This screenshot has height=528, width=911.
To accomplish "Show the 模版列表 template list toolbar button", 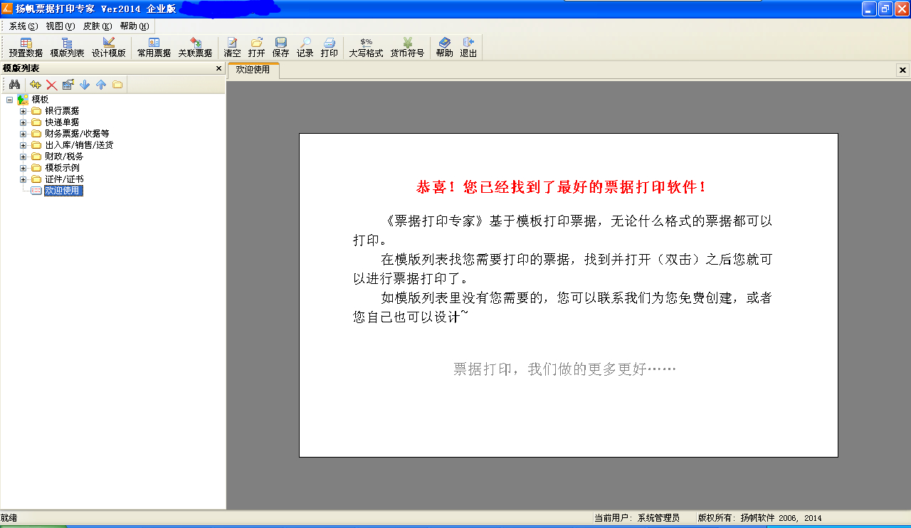I will coord(67,48).
